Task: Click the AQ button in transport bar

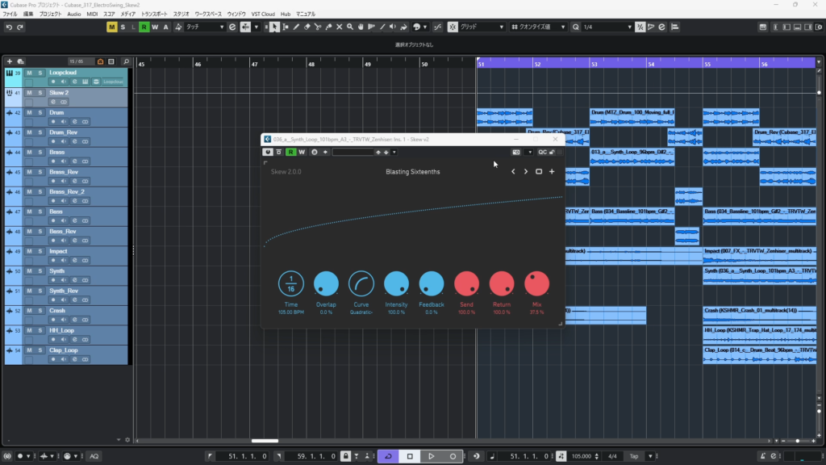Action: (x=94, y=456)
